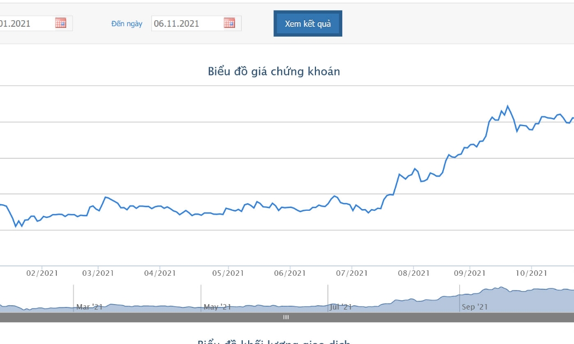Viewport: 574px width, 344px height.
Task: Open the calendar picker beside 06.11.2021
Action: coord(230,23)
